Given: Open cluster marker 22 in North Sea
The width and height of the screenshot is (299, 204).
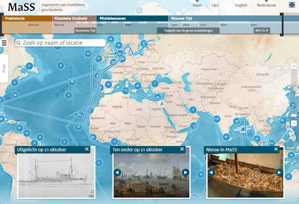Looking at the screenshot, I should [119, 45].
